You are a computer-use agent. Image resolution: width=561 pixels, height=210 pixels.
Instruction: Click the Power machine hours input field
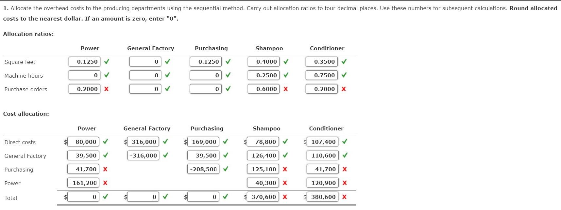coord(84,75)
